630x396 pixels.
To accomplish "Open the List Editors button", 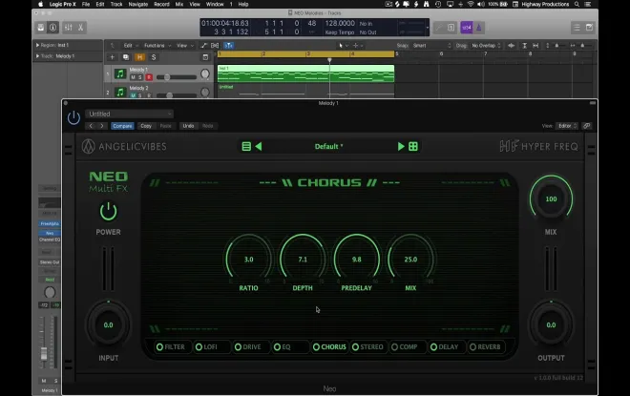I will click(x=577, y=28).
